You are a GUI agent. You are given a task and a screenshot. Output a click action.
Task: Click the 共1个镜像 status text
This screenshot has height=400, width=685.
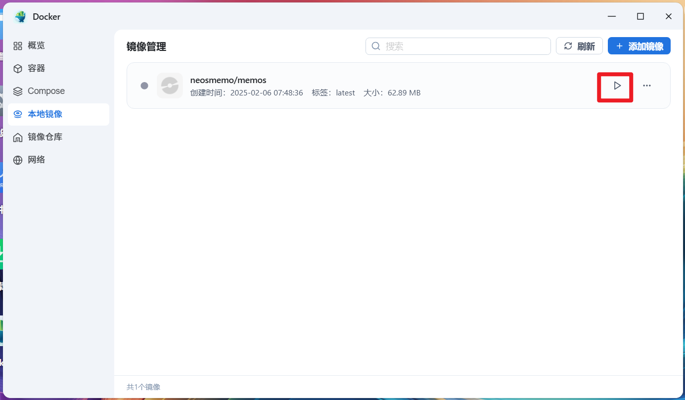point(143,387)
